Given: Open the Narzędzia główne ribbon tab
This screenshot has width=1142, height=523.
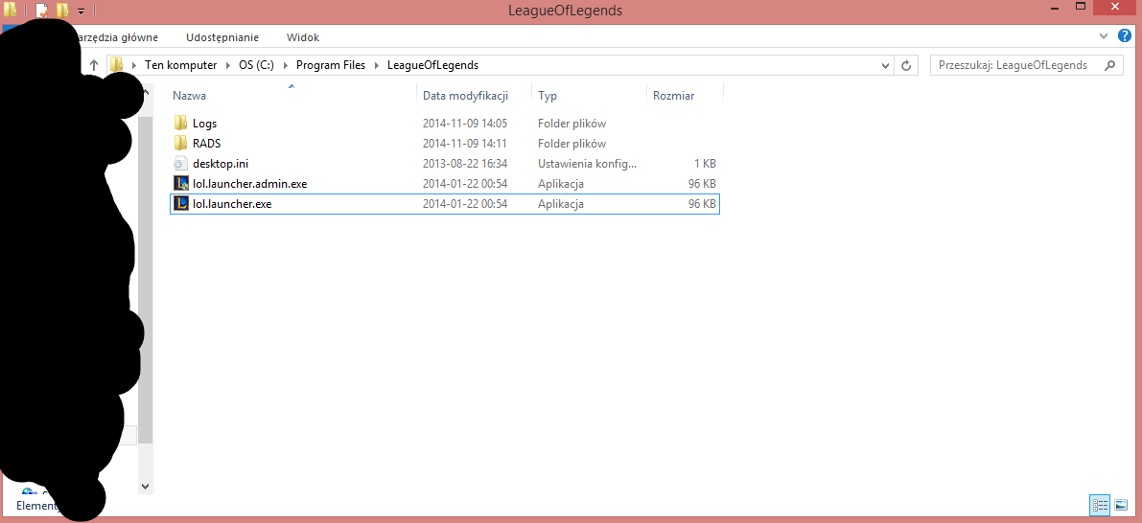Looking at the screenshot, I should tap(117, 37).
